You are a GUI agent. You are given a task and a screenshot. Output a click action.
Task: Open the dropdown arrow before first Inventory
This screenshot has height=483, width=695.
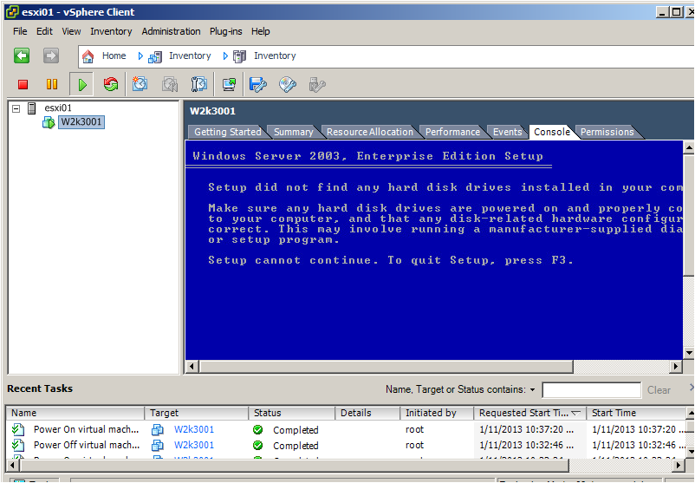(140, 55)
